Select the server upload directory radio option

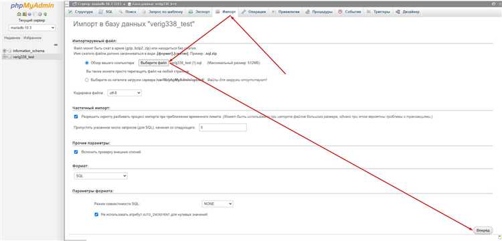click(x=87, y=80)
